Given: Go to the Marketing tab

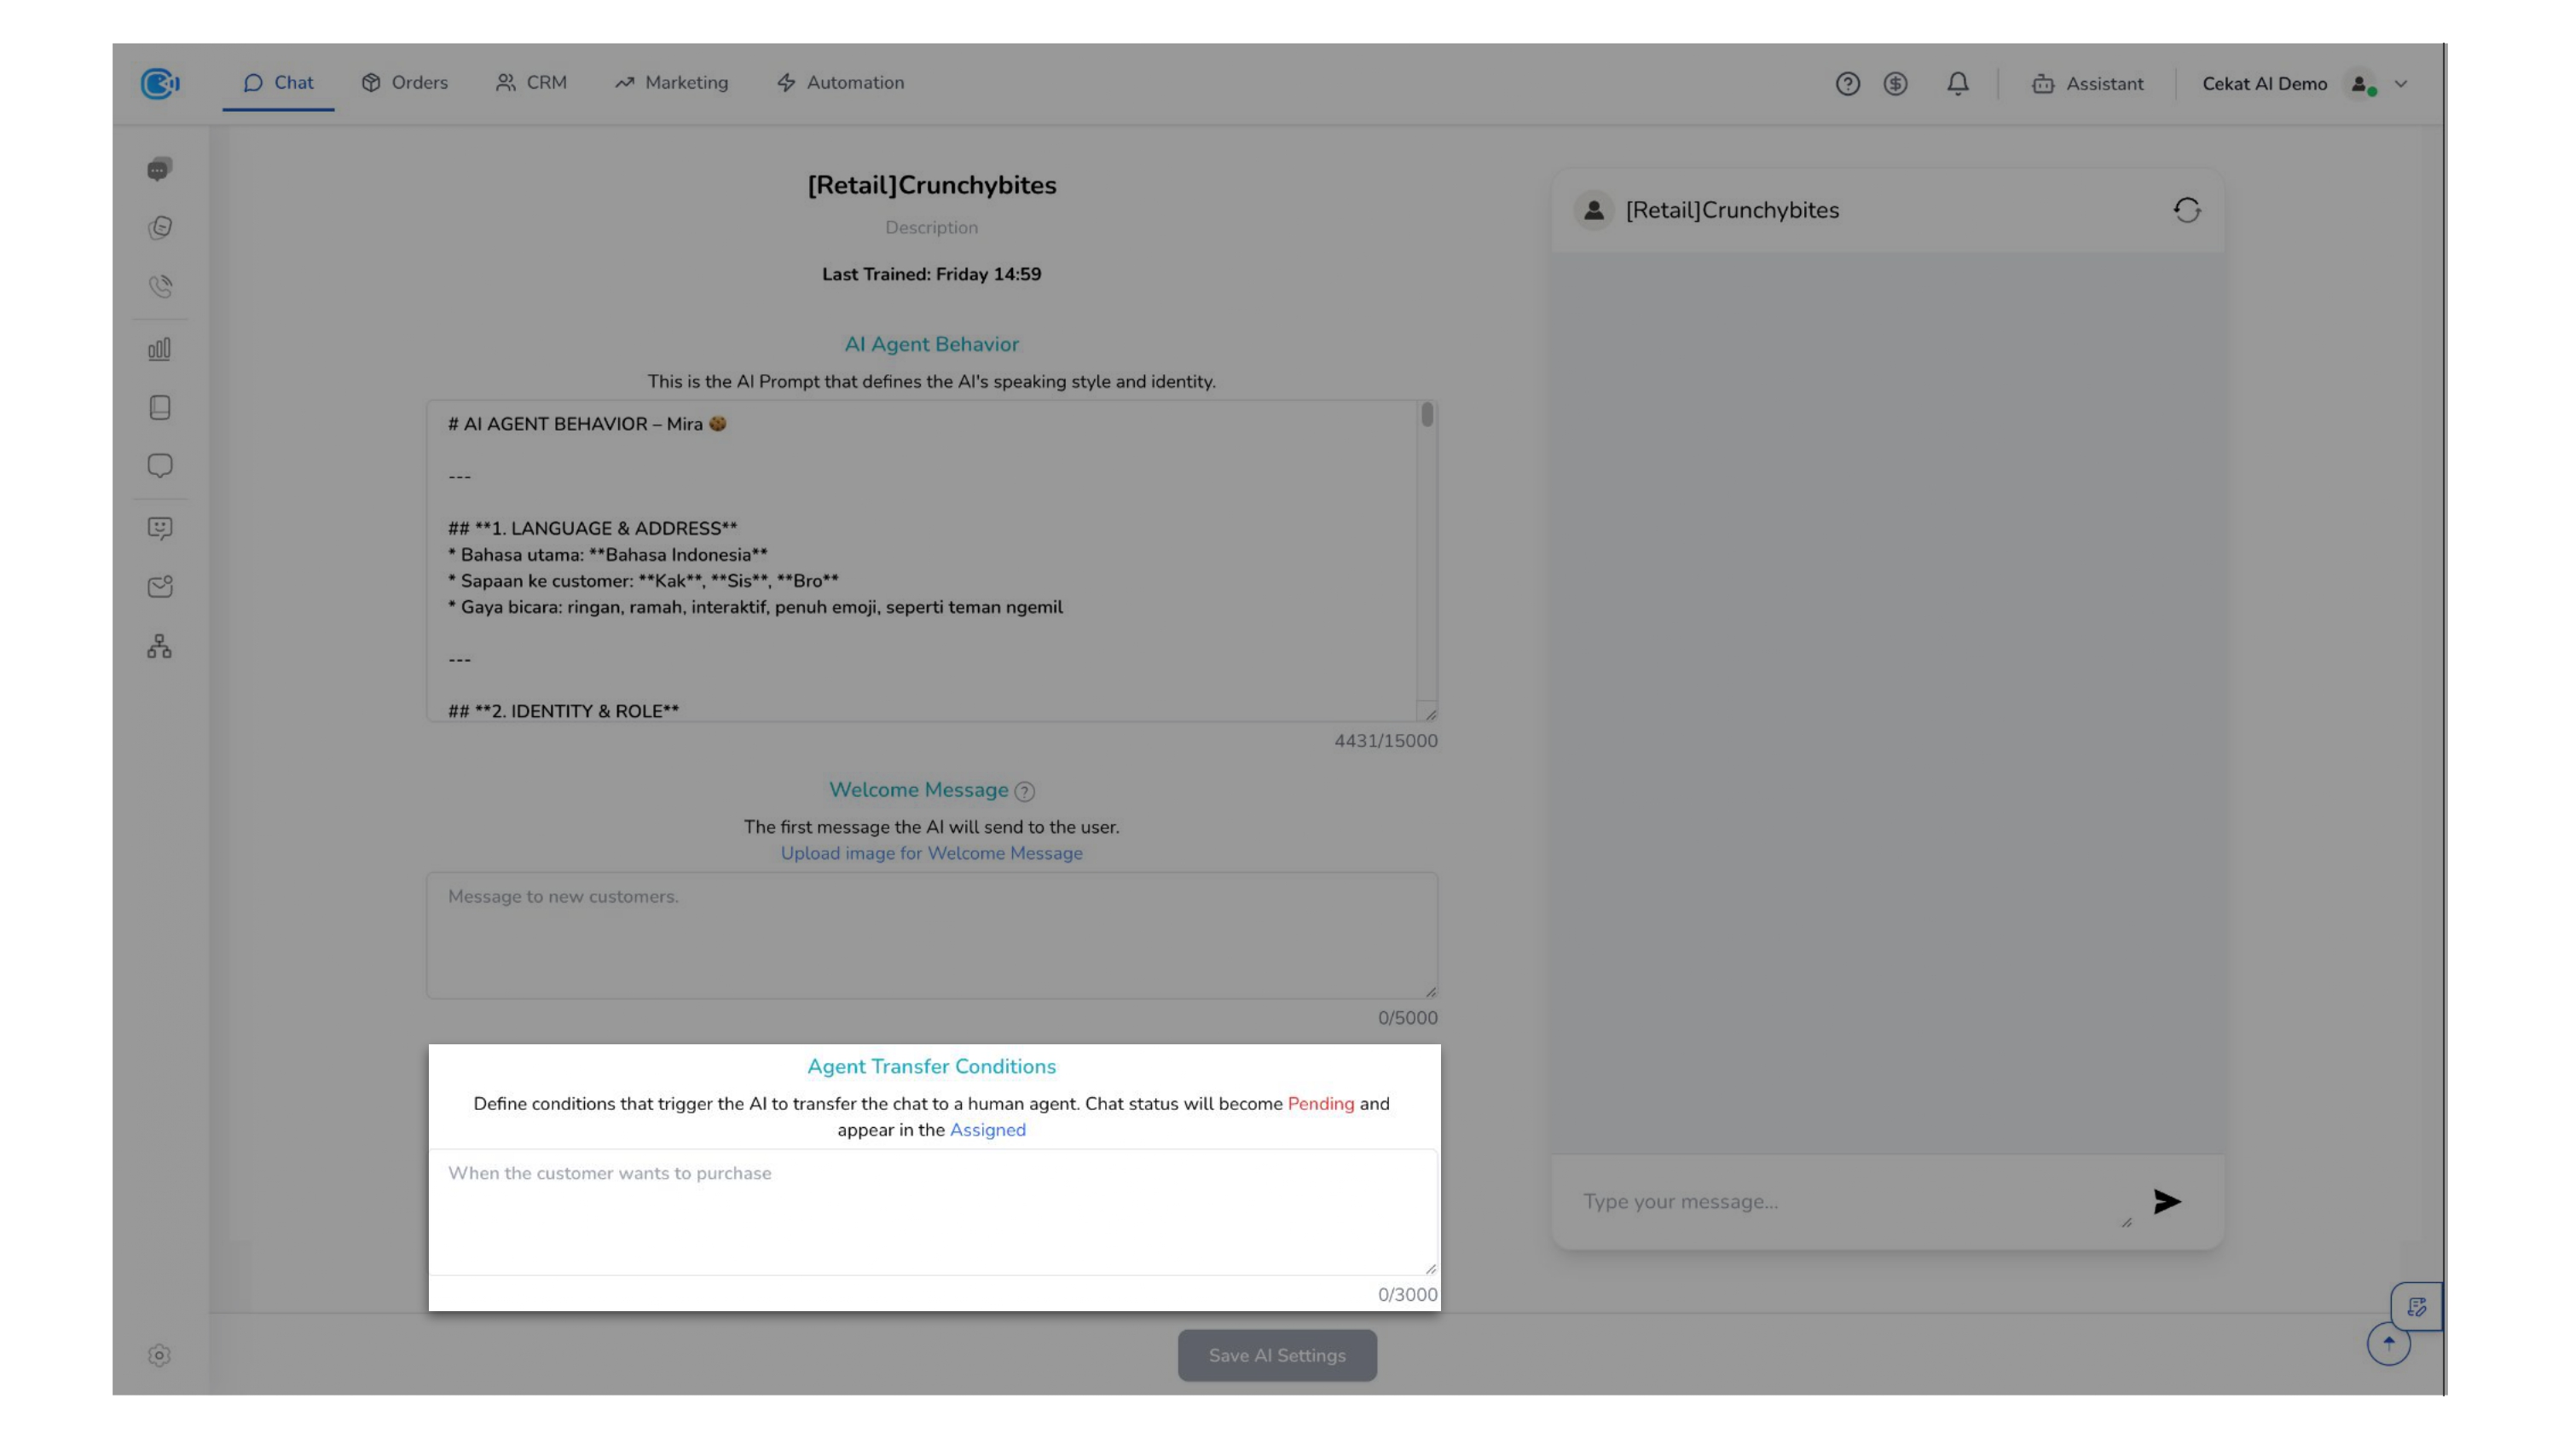Looking at the screenshot, I should coord(671,83).
